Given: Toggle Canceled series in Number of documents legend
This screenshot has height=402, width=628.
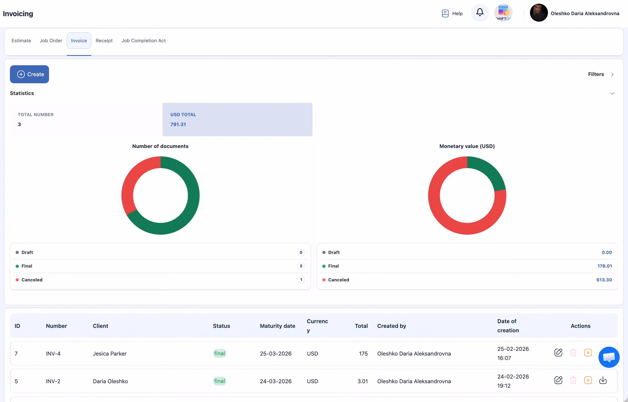Looking at the screenshot, I should click(x=32, y=279).
